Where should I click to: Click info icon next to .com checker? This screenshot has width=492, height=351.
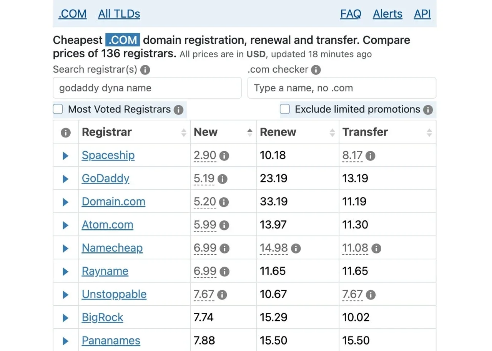click(316, 70)
